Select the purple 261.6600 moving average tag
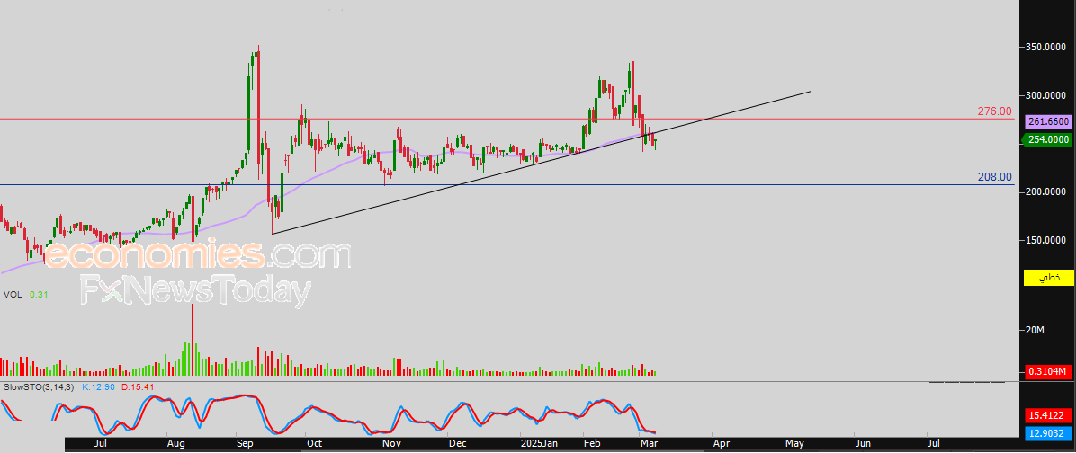 (x=1047, y=122)
